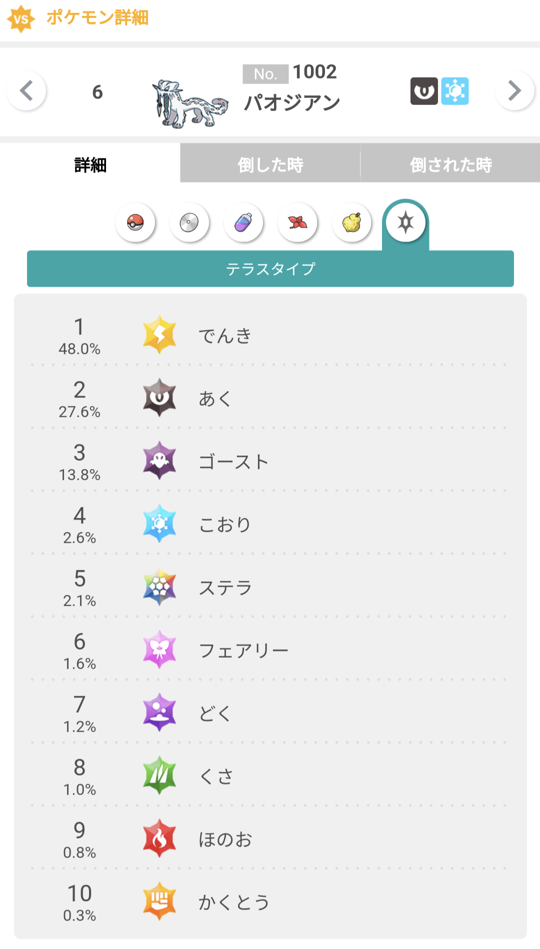
Task: Select the purple potion items category
Action: [x=243, y=222]
